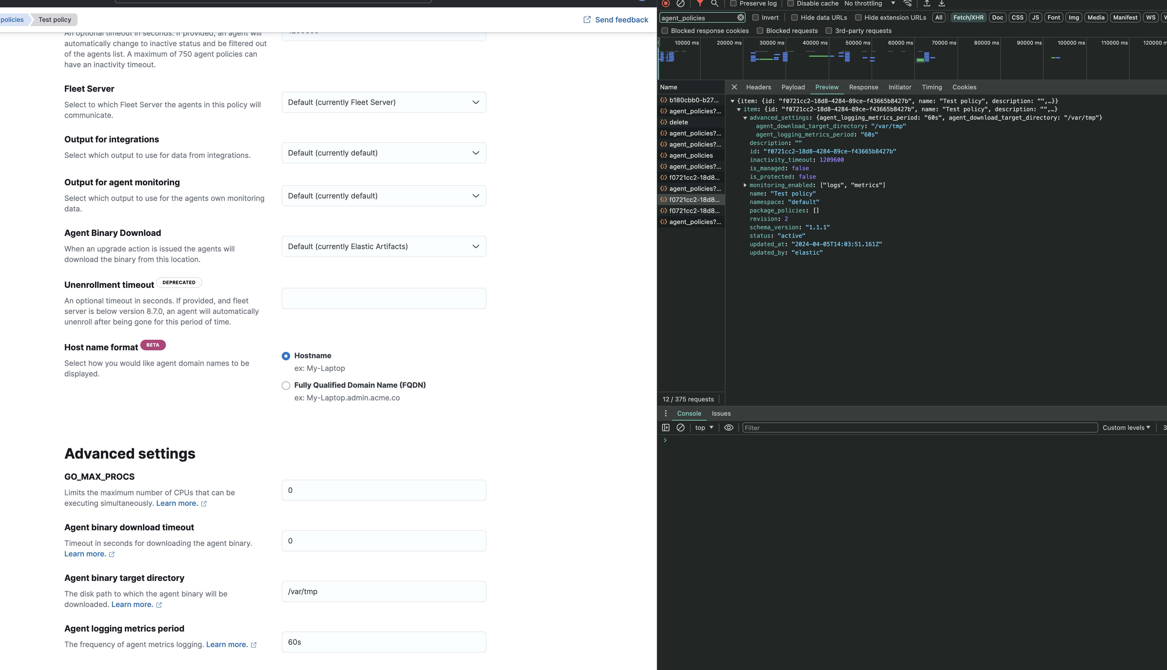1167x670 pixels.
Task: Switch to the Headers tab
Action: click(758, 87)
